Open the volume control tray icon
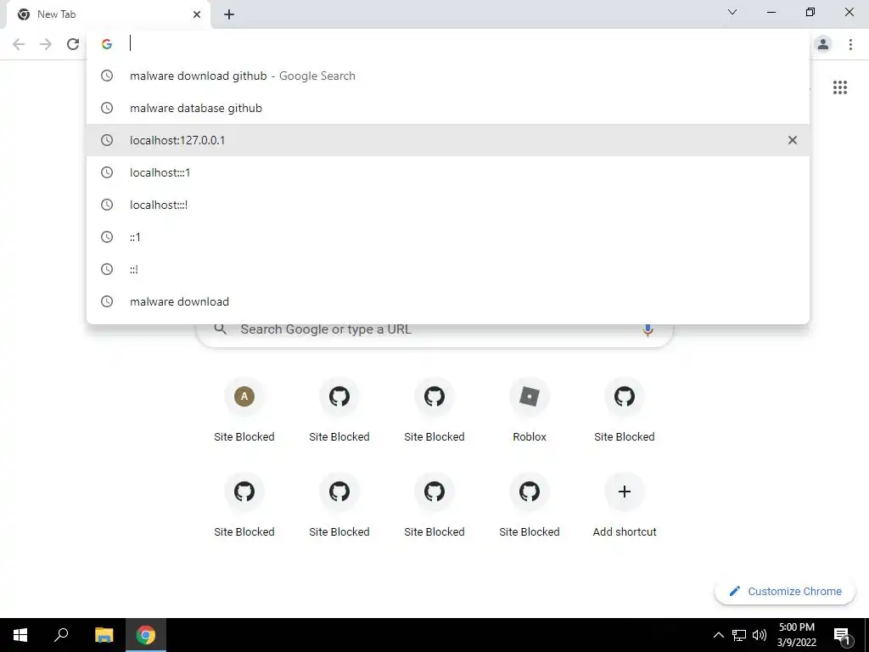Viewport: 869px width, 652px height. tap(760, 635)
